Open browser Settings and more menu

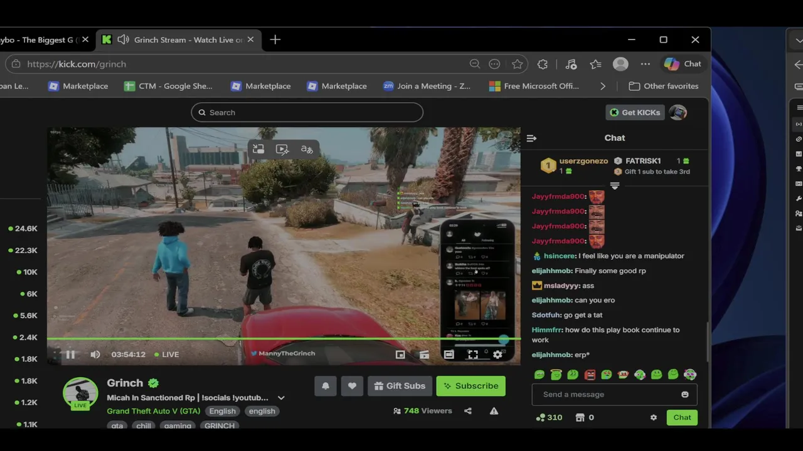coord(645,64)
